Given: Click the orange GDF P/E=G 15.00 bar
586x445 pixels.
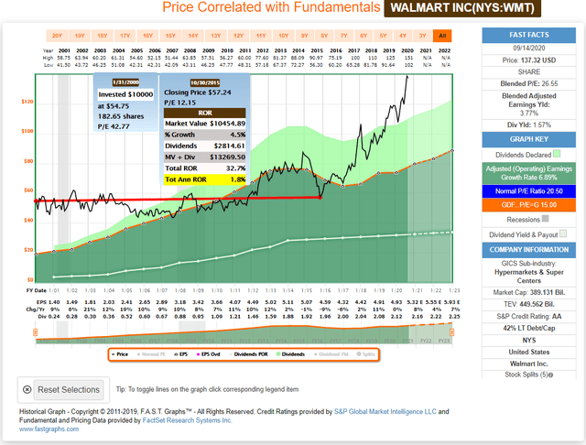Looking at the screenshot, I should point(530,206).
